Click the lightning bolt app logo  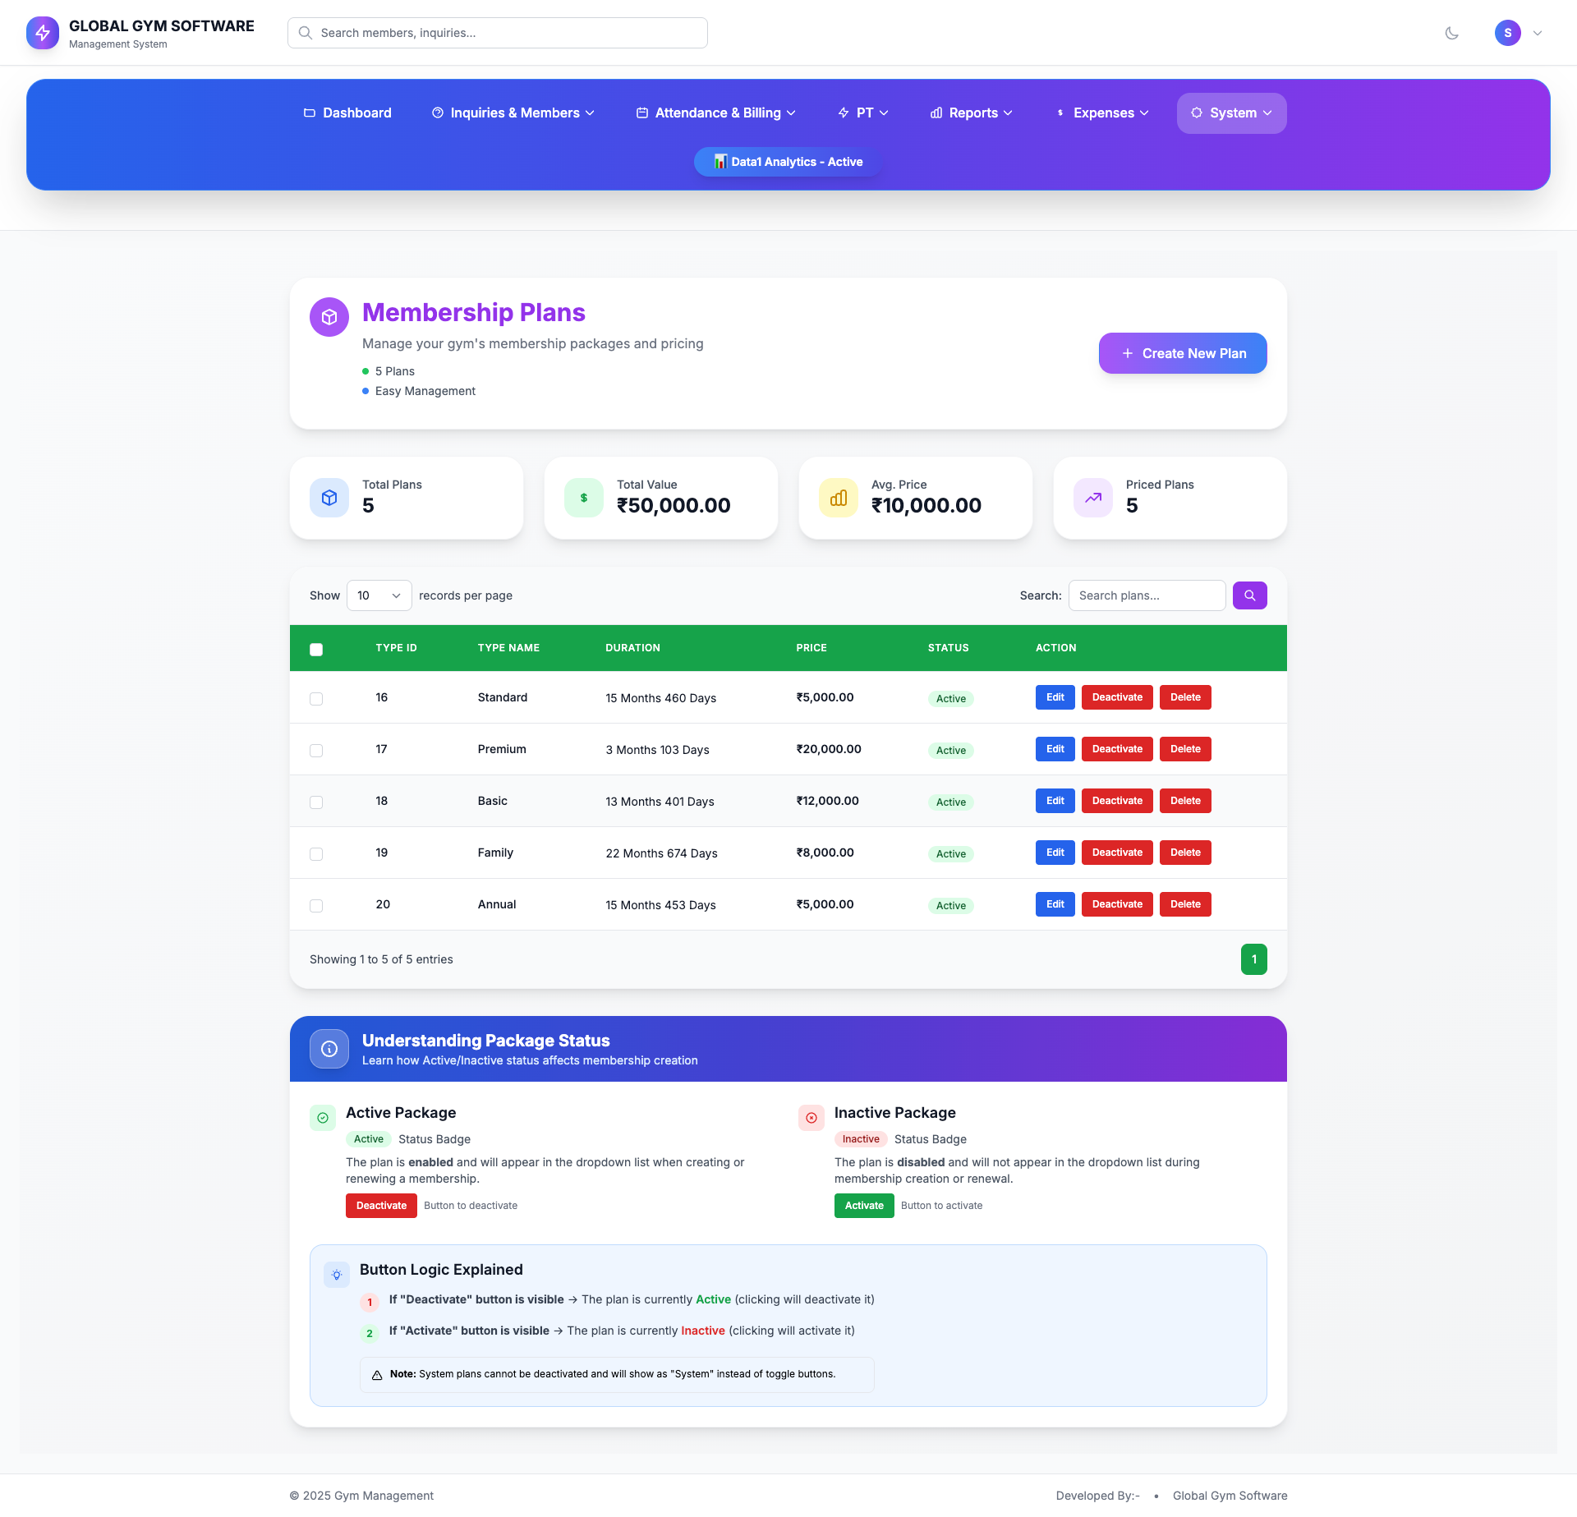click(43, 33)
